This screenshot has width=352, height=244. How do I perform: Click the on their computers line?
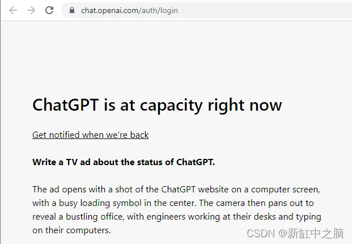(71, 230)
